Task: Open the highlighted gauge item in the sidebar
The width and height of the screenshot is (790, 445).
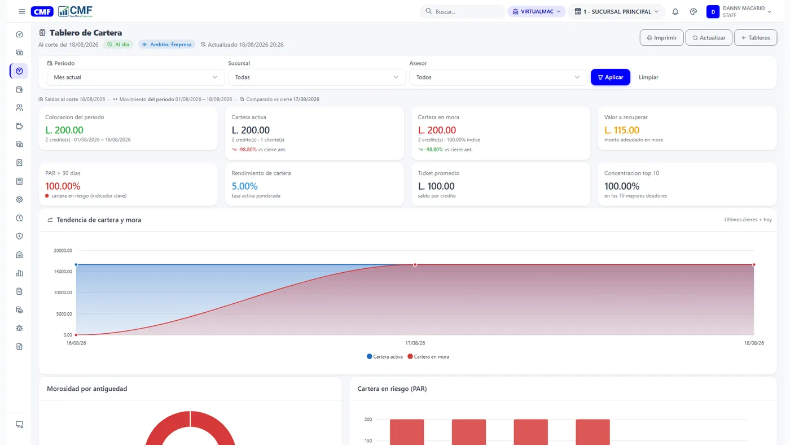Action: [19, 71]
